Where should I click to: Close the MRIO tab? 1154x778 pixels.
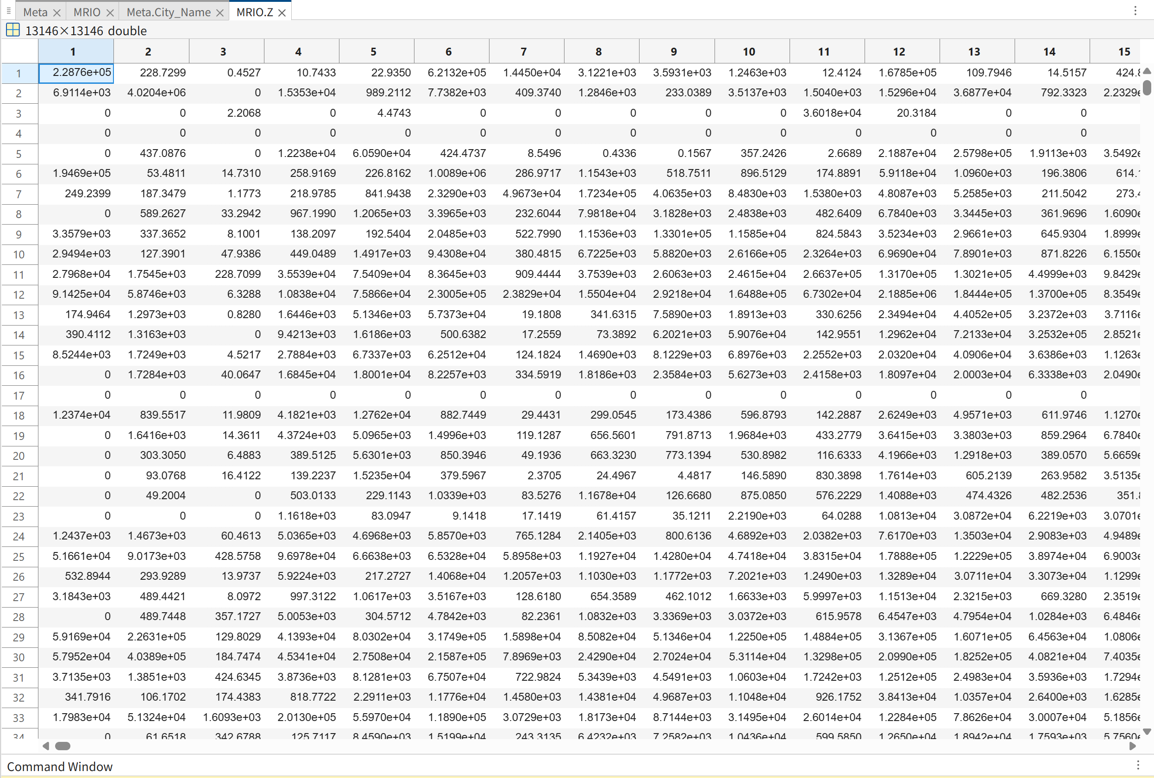point(110,13)
